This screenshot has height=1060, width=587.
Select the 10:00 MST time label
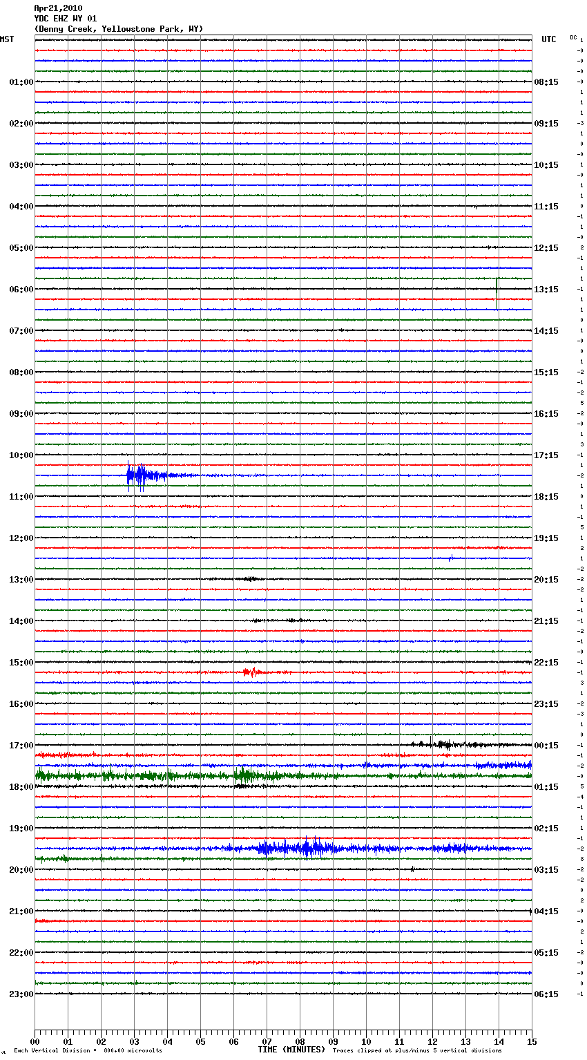[21, 455]
